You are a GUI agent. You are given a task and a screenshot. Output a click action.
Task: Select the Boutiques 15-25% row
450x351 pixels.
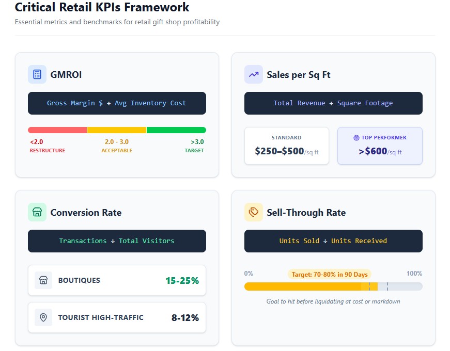117,280
